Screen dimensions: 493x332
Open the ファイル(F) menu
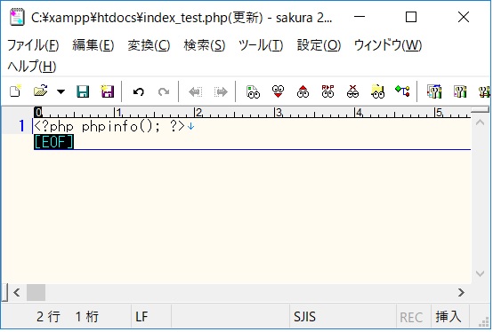click(x=33, y=45)
